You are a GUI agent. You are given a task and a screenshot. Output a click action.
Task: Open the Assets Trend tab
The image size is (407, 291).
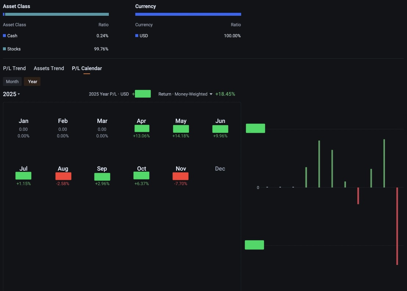point(49,68)
